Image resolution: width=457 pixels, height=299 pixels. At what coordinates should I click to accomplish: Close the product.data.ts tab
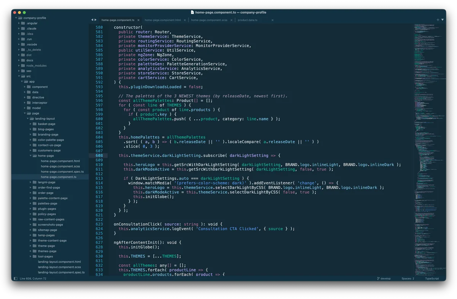click(x=273, y=20)
